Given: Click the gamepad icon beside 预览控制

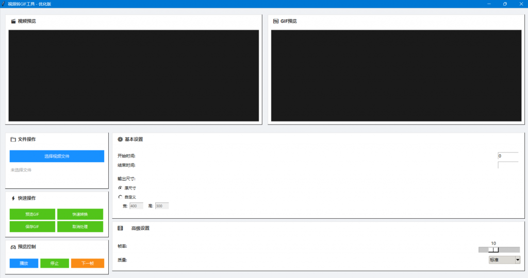Looking at the screenshot, I should click(13, 247).
